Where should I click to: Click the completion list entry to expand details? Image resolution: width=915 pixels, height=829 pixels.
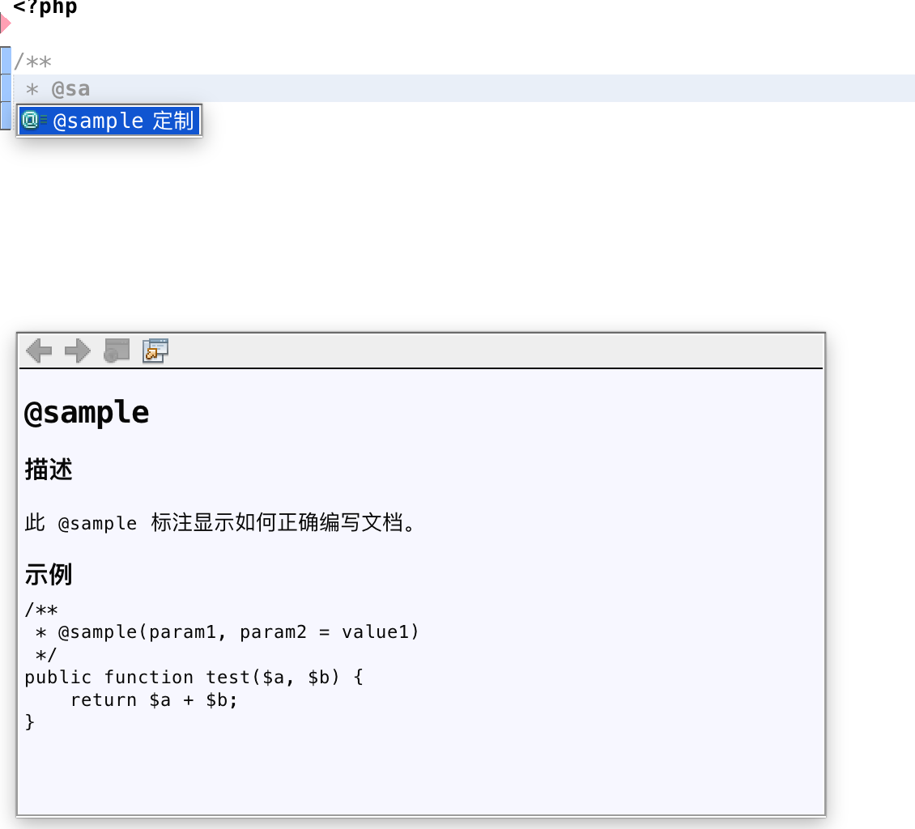(109, 121)
